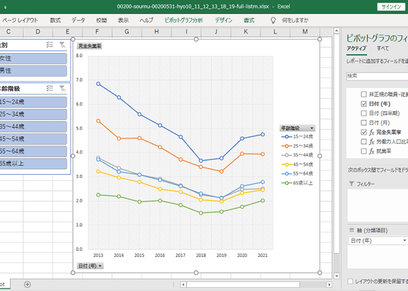Select 男性 in 性別 slicer

(x=33, y=71)
